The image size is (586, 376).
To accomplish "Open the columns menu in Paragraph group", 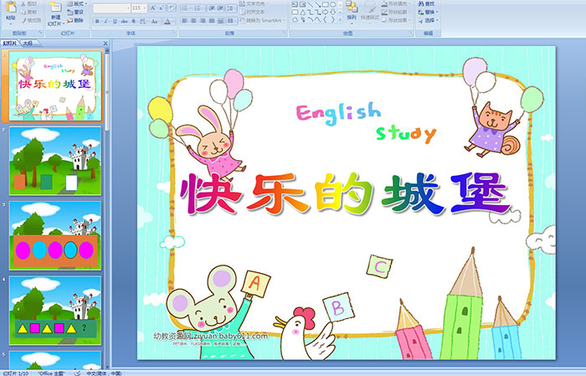I will pos(232,21).
